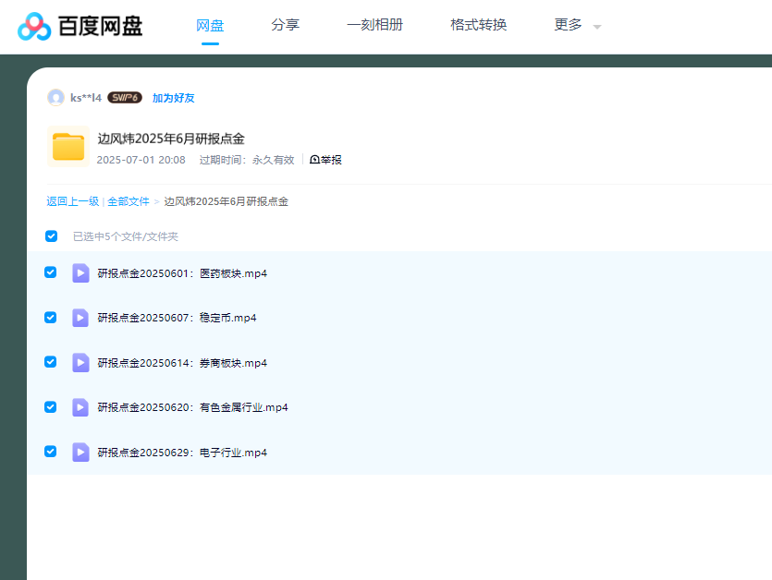Click the Baidu Netdisk logo icon

click(x=35, y=26)
